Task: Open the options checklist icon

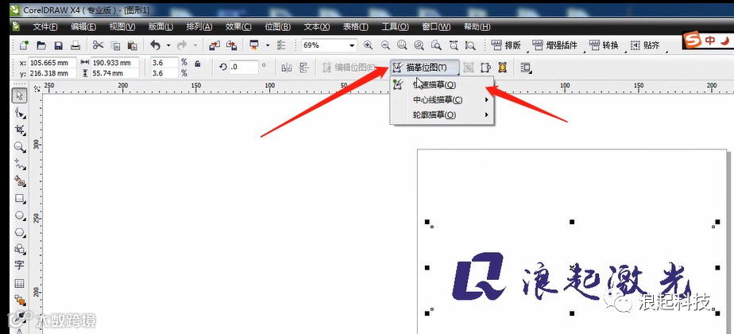Action: click(x=281, y=45)
